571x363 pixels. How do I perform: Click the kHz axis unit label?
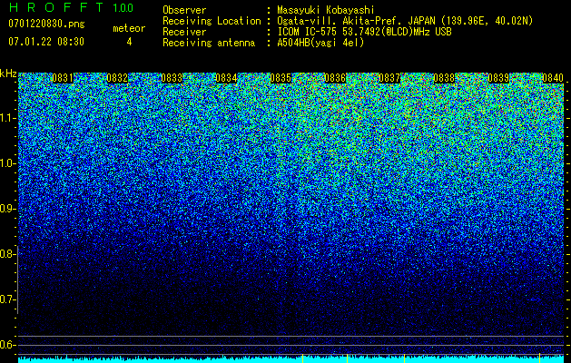pos(8,74)
